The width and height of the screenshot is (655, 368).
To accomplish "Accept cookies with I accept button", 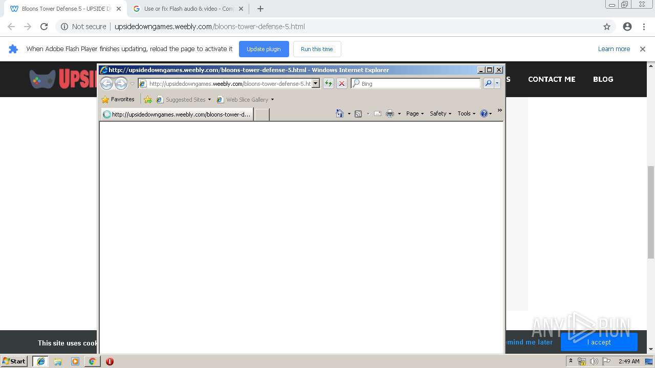I will pyautogui.click(x=599, y=342).
